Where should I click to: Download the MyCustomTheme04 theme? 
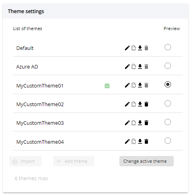(x=140, y=141)
